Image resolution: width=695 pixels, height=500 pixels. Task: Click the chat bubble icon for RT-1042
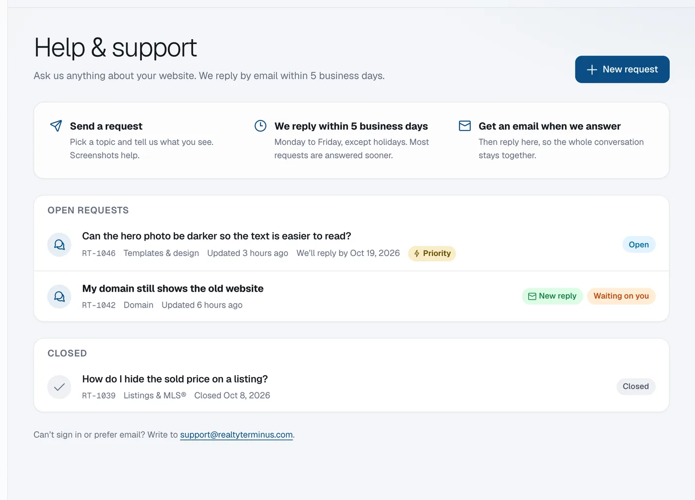coord(60,297)
